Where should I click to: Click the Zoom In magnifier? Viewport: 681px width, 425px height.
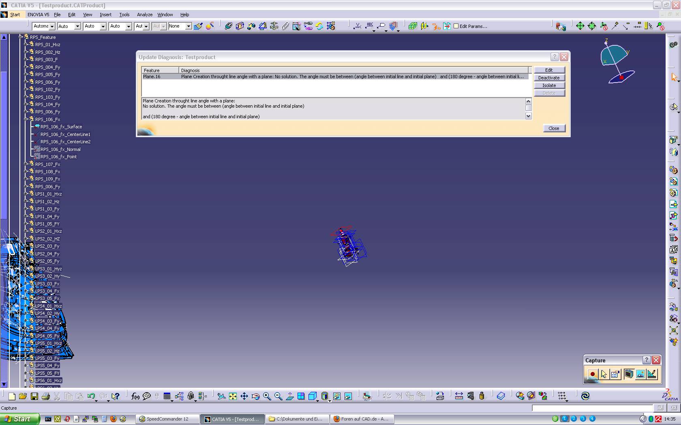pyautogui.click(x=267, y=396)
